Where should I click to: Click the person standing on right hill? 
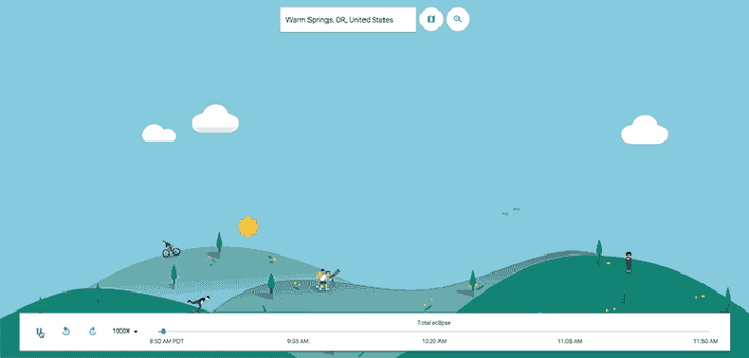(x=629, y=262)
